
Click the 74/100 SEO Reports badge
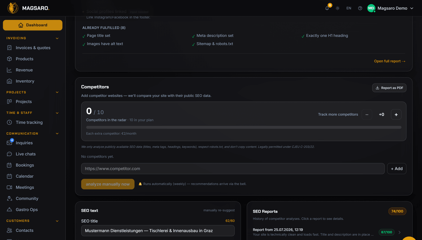[x=397, y=211]
